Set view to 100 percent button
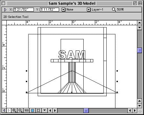The height and width of the screenshot is (115, 144). click(x=27, y=111)
